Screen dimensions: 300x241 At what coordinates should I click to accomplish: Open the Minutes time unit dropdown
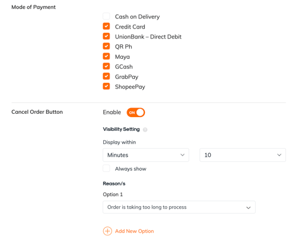146,155
